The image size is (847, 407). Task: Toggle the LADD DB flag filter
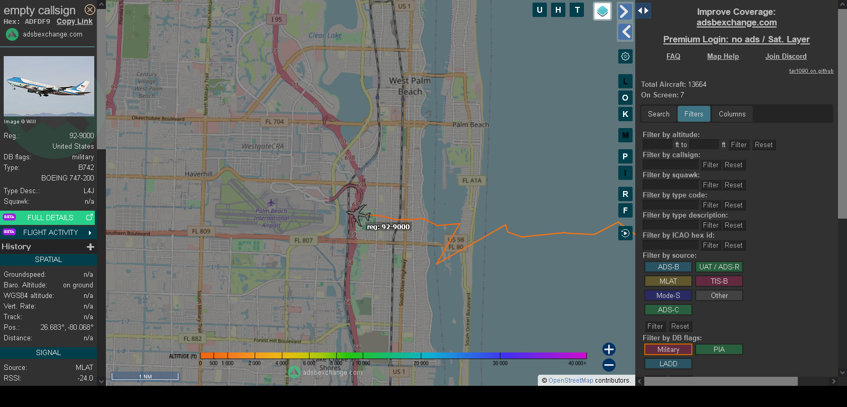point(668,364)
